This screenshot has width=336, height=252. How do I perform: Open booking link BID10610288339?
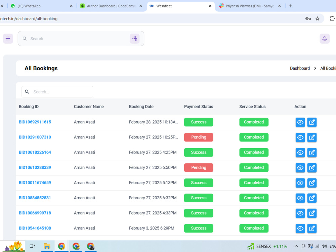35,168
